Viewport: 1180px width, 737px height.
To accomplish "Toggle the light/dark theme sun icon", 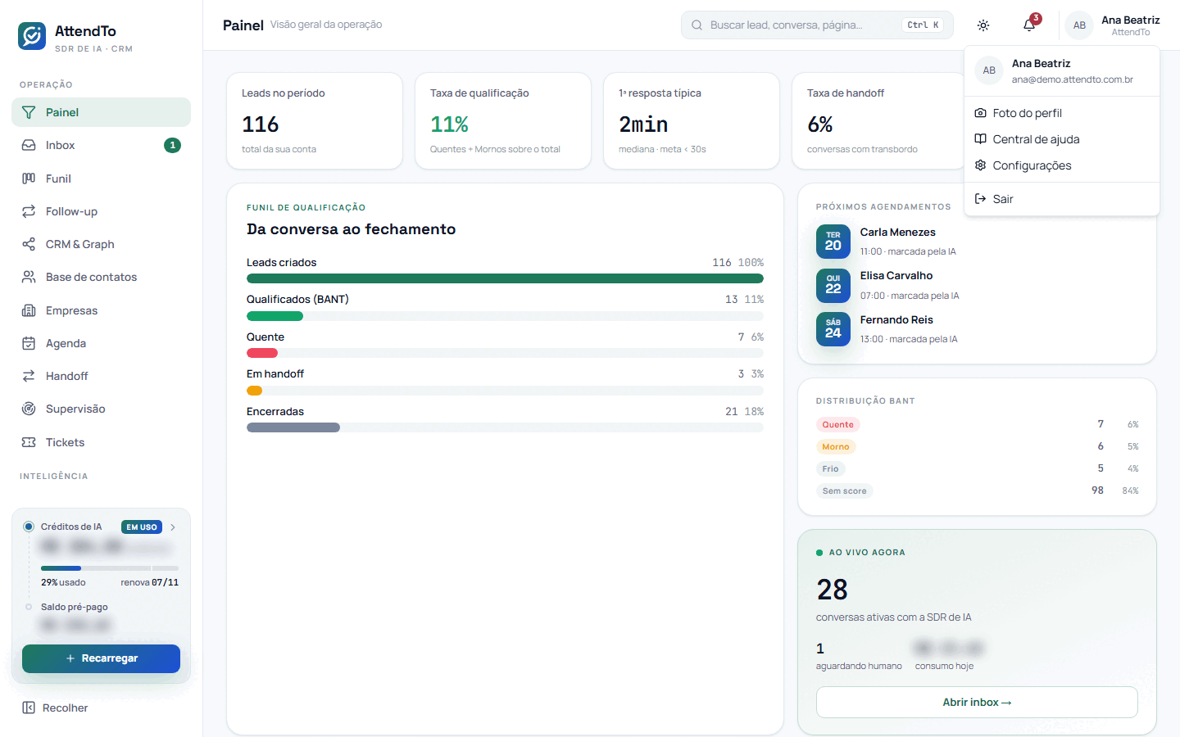I will [983, 25].
